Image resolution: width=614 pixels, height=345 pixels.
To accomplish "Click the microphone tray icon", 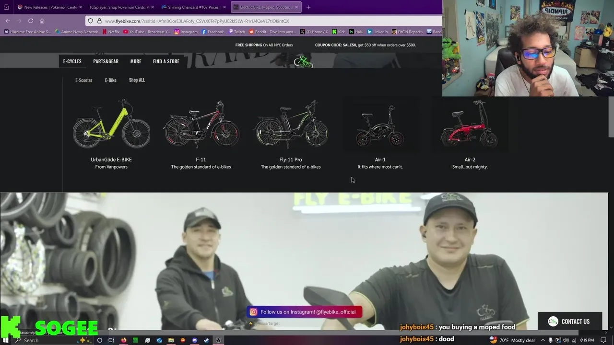I will click(550, 340).
